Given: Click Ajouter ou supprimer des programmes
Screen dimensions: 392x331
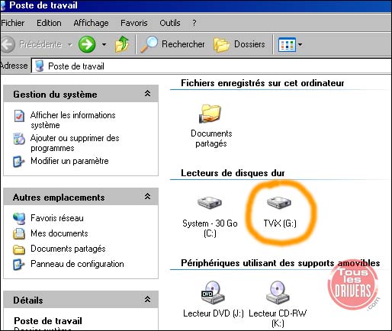Looking at the screenshot, I should [75, 143].
